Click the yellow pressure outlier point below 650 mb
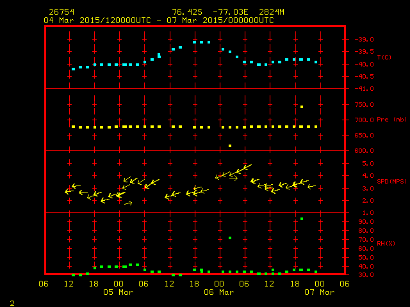The height and width of the screenshot is (307, 410). coord(230,146)
